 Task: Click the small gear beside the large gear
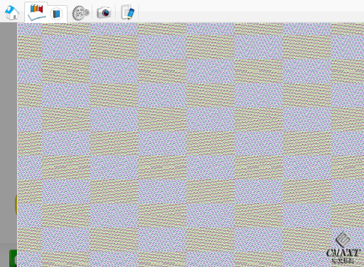click(87, 12)
